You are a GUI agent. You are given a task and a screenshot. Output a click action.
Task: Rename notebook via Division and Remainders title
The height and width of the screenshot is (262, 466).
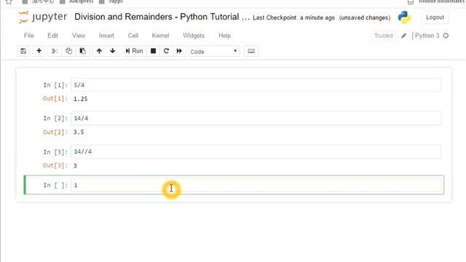coord(162,17)
